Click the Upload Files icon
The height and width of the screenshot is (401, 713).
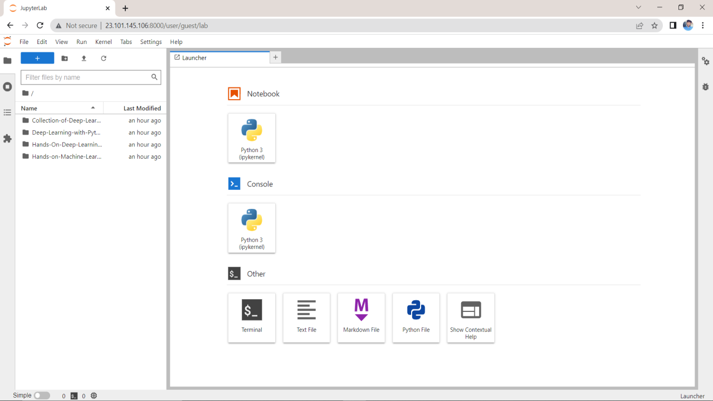click(84, 58)
